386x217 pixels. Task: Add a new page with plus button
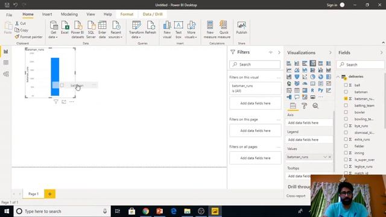pyautogui.click(x=49, y=194)
